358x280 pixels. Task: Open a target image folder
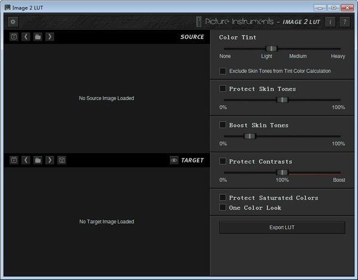[x=38, y=160]
